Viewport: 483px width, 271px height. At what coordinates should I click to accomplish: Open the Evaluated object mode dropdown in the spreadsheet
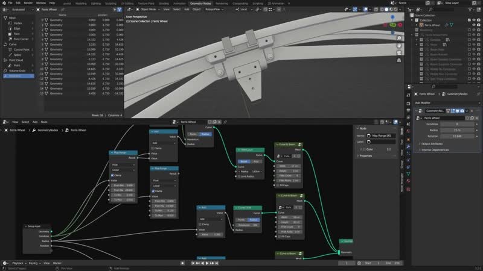tap(22, 10)
